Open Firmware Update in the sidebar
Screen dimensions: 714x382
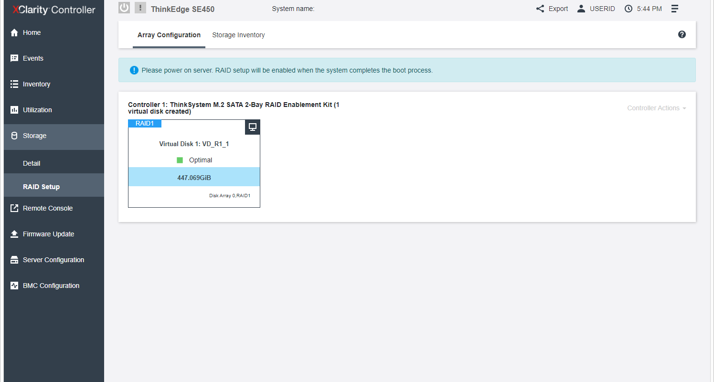click(x=54, y=234)
